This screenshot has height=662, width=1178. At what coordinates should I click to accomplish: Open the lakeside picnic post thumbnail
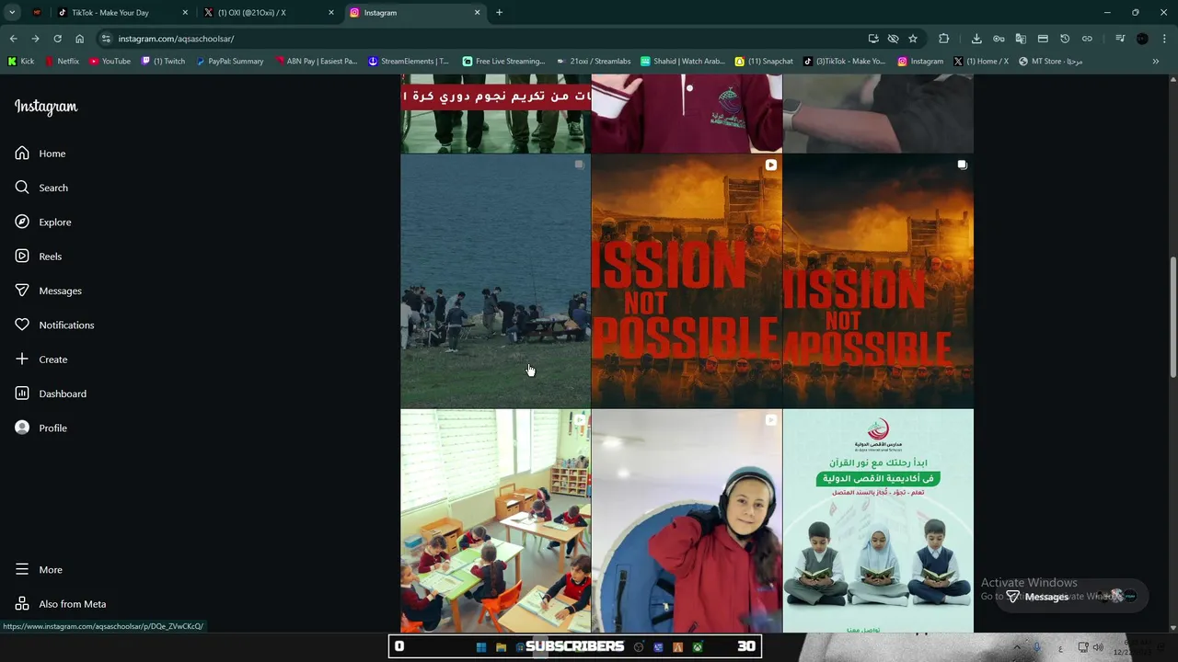[495, 280]
